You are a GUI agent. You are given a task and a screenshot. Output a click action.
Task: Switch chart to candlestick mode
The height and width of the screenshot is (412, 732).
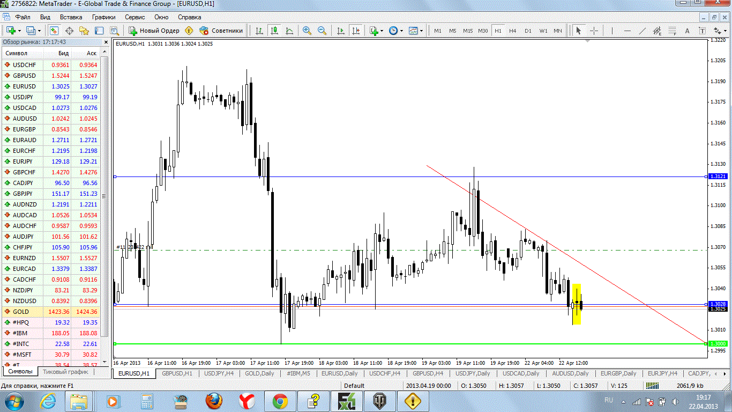pyautogui.click(x=274, y=31)
